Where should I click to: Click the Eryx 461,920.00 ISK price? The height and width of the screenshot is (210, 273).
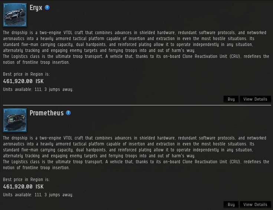pyautogui.click(x=23, y=81)
